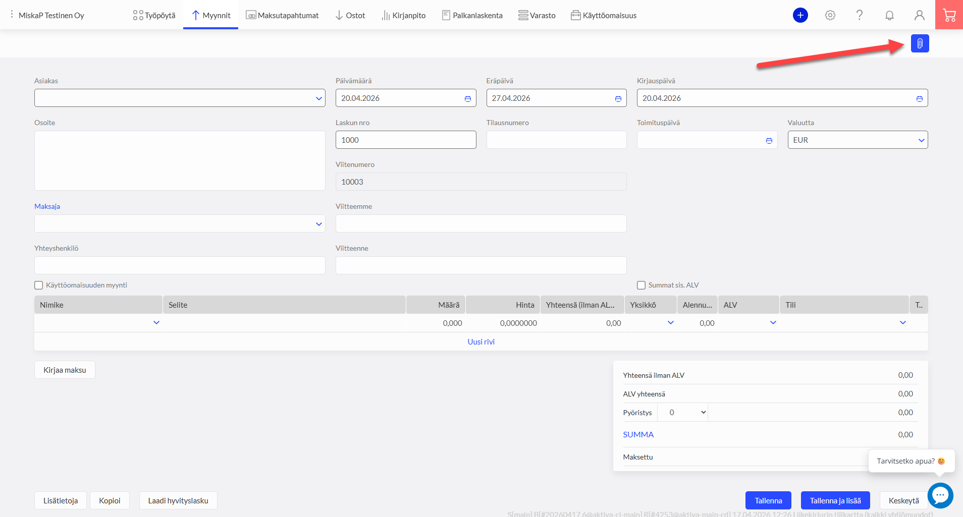
Task: Go to Työpöytä in the top menu
Action: pos(154,15)
